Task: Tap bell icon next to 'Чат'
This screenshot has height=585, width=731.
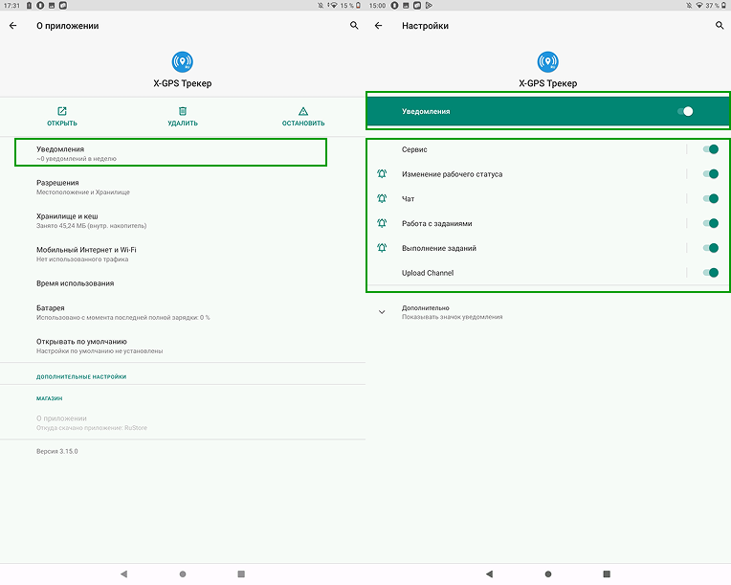Action: [383, 199]
